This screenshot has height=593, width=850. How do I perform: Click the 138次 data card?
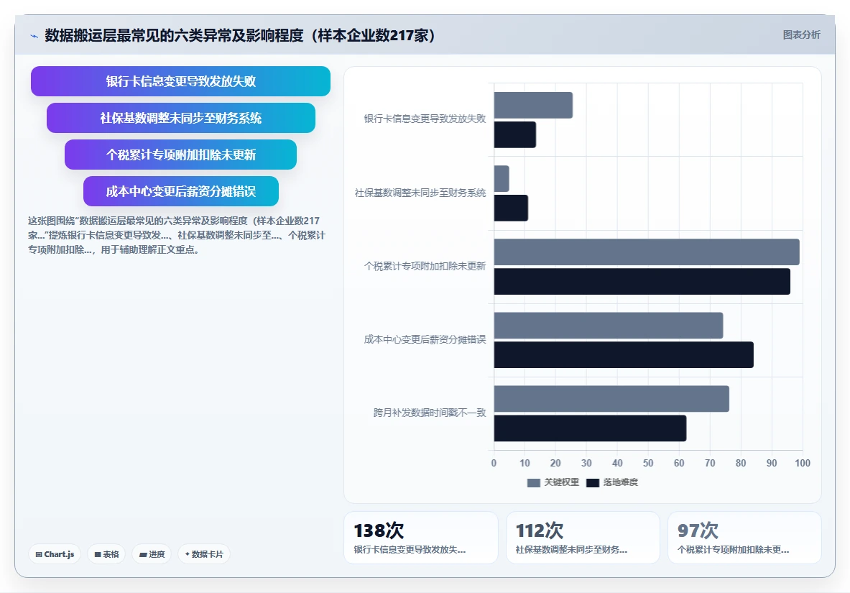point(420,538)
